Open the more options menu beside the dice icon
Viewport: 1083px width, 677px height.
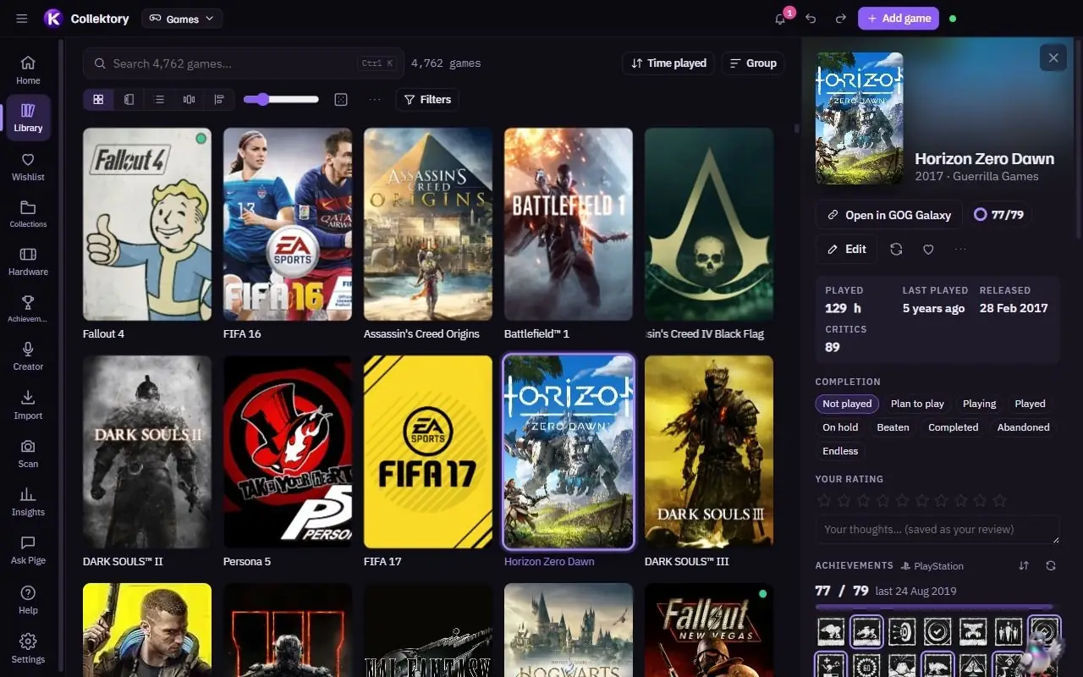coord(375,100)
